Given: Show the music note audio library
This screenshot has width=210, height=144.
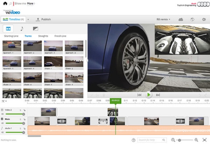Looking at the screenshot, I should (x=22, y=28).
